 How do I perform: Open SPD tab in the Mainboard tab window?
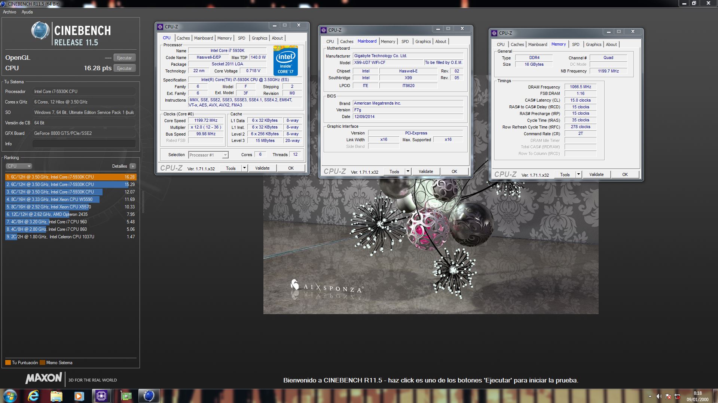pyautogui.click(x=405, y=41)
